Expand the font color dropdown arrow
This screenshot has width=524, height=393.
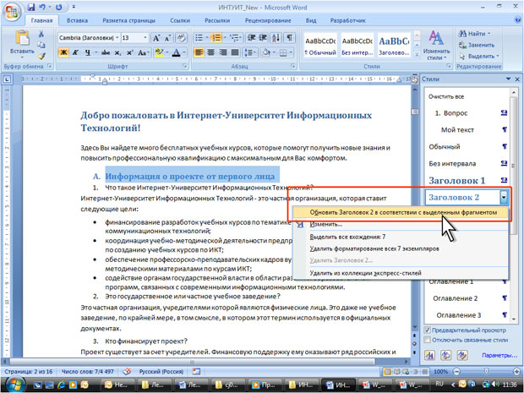coord(183,52)
